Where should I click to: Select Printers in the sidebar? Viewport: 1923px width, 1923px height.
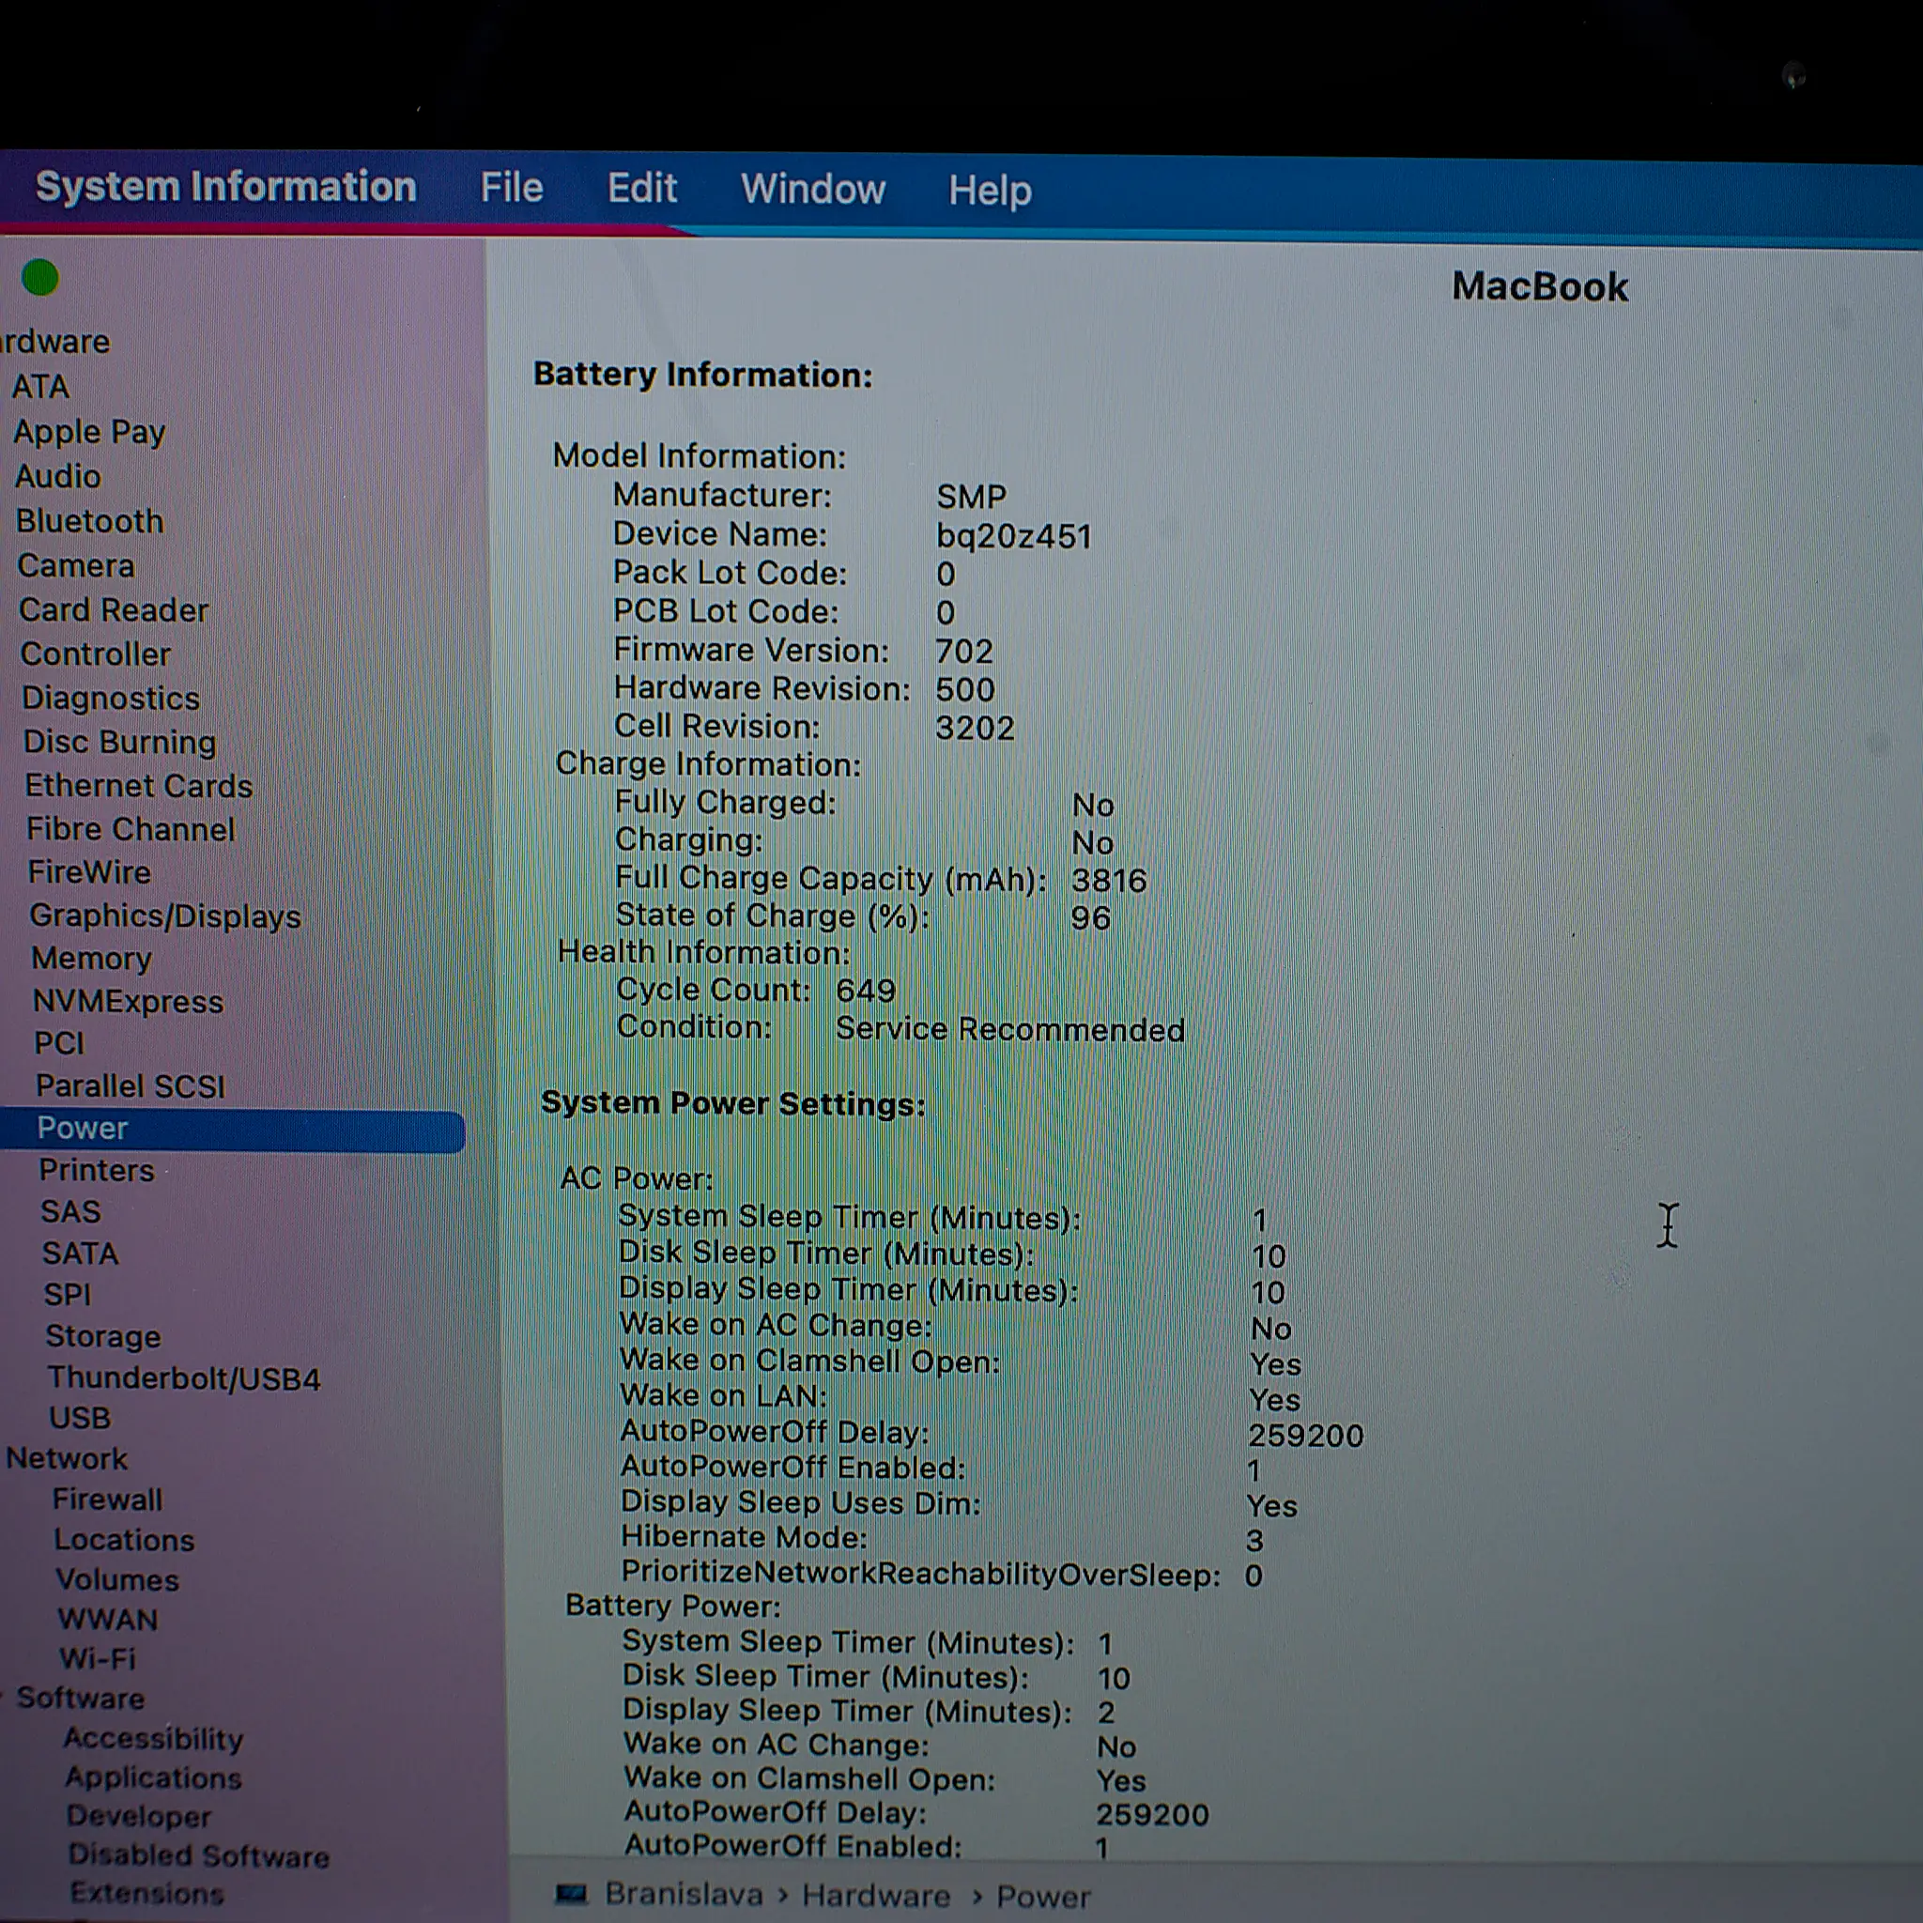click(97, 1170)
